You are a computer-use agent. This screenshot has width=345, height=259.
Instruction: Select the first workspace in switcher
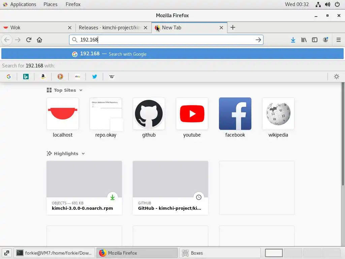(274, 253)
